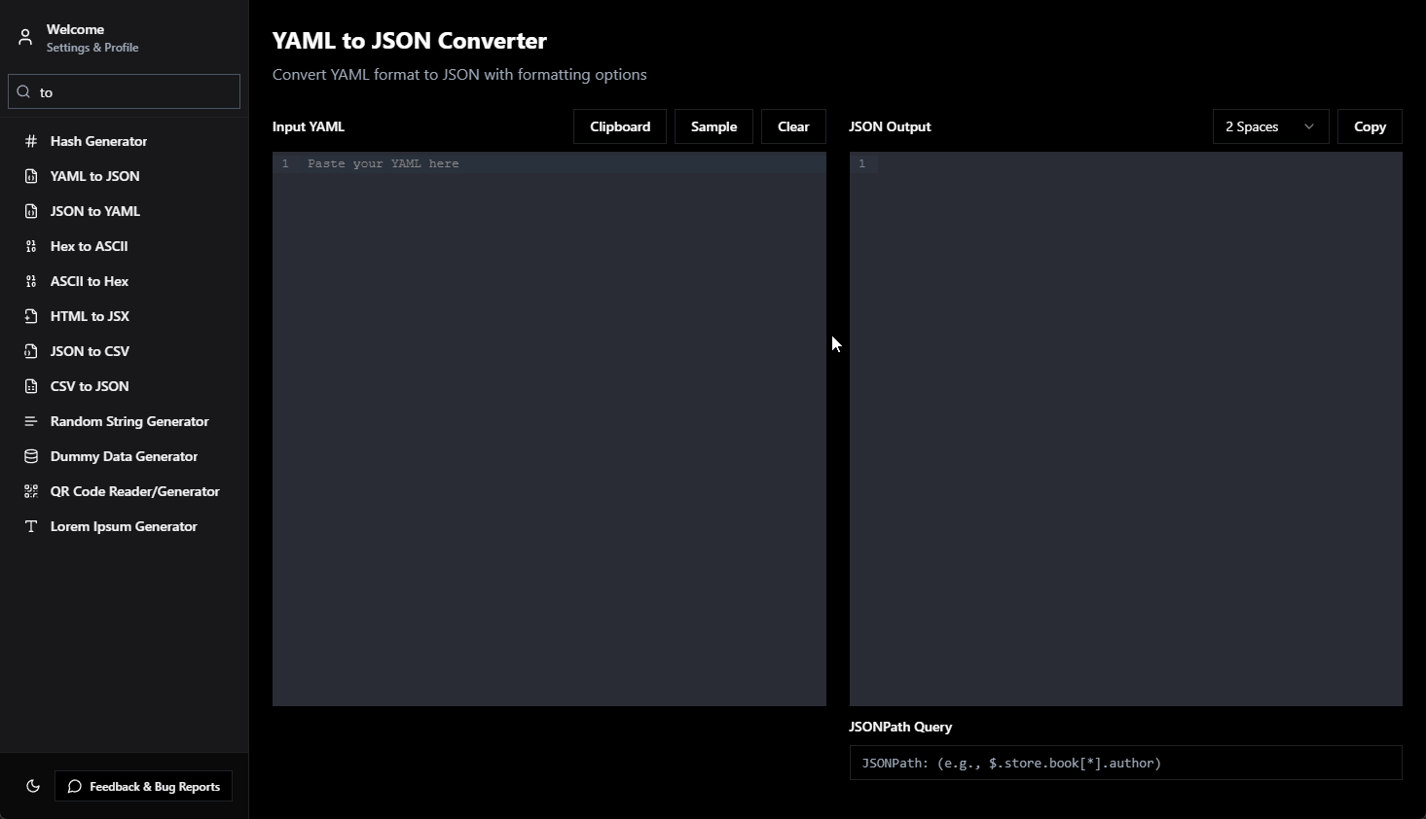This screenshot has width=1426, height=819.
Task: Clear the YAML input
Action: point(792,126)
